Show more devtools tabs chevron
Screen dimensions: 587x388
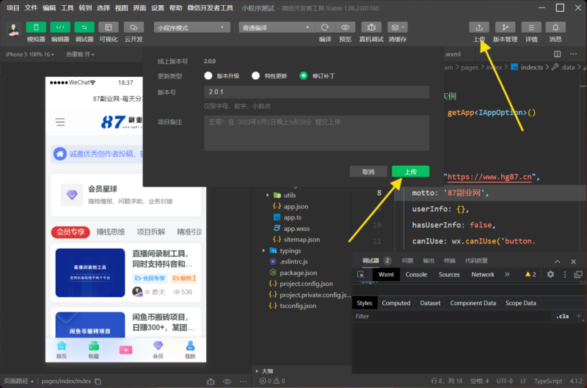(x=507, y=274)
